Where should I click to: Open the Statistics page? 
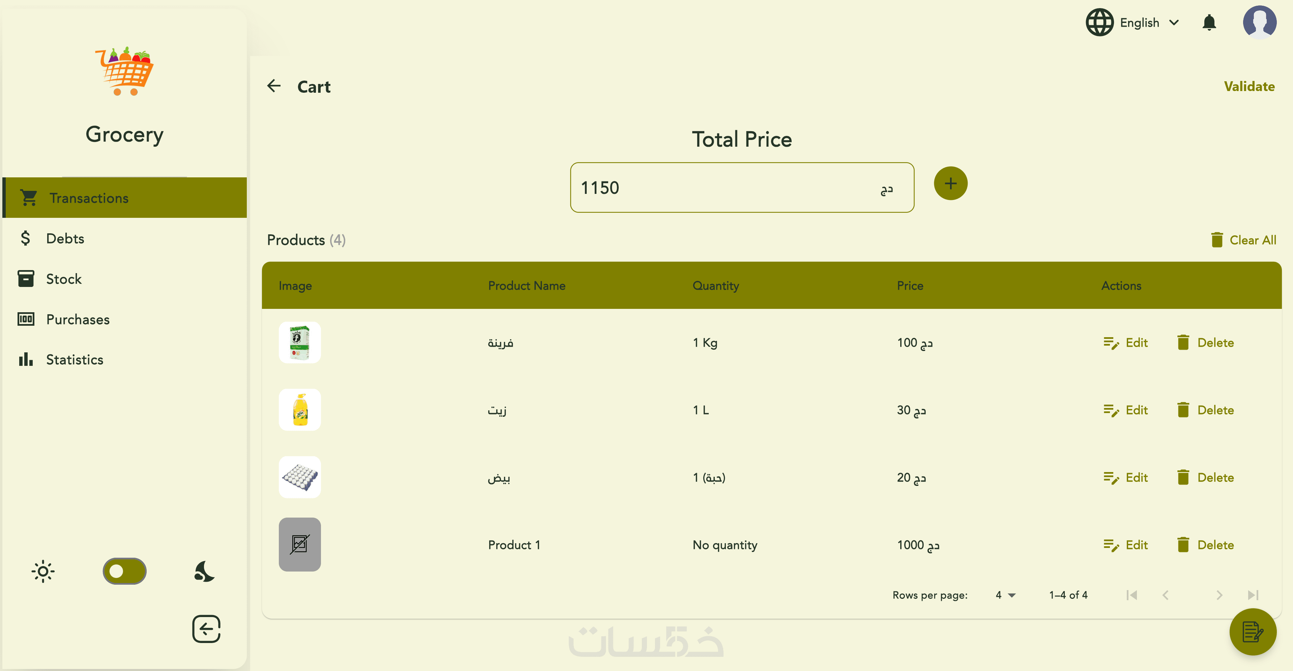75,360
